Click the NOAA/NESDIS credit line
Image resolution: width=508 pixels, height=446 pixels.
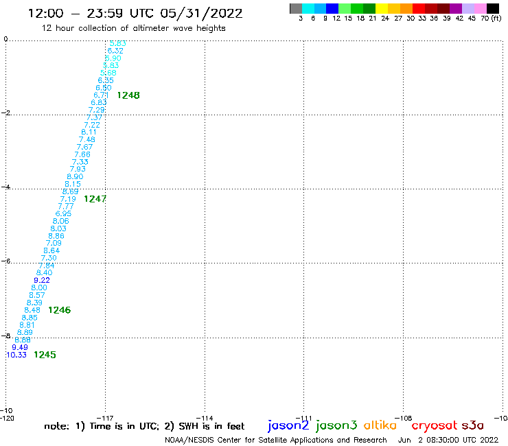click(276, 440)
